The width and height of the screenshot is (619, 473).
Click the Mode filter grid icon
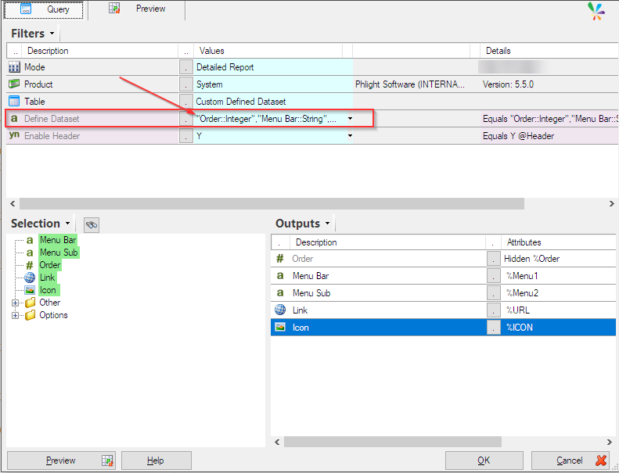14,67
